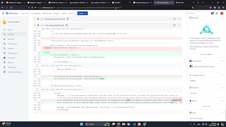Open a new browser tab

tap(198, 3)
